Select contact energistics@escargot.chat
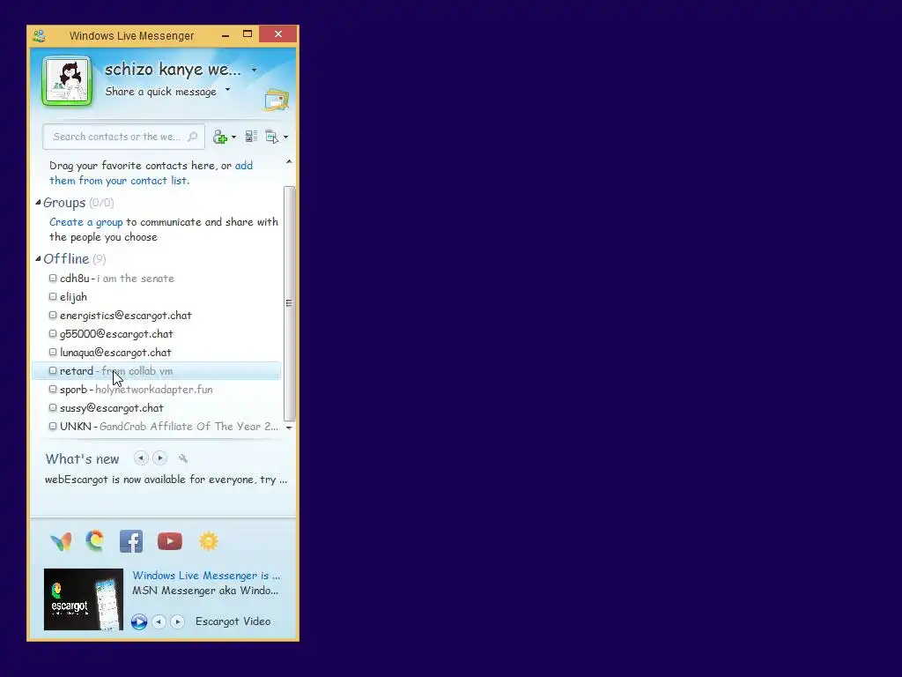The image size is (902, 677). pos(157,316)
